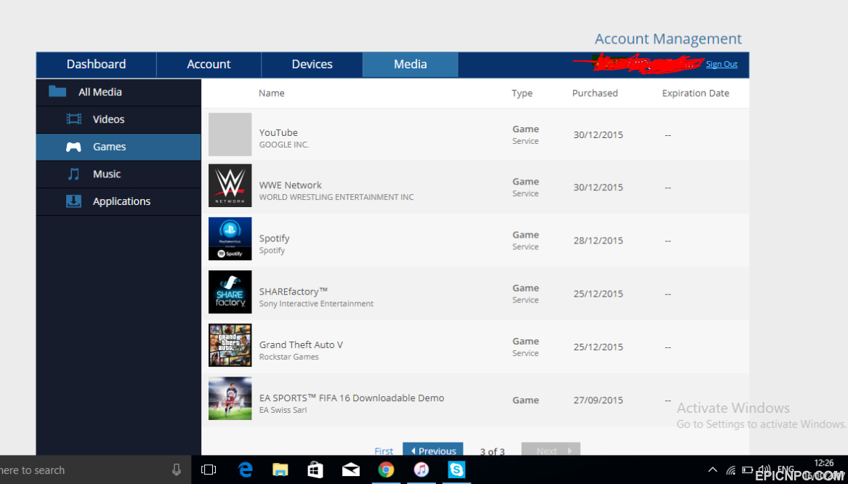Click Grand Theft Auto V title
Viewport: 848px width, 484px height.
pyautogui.click(x=301, y=344)
